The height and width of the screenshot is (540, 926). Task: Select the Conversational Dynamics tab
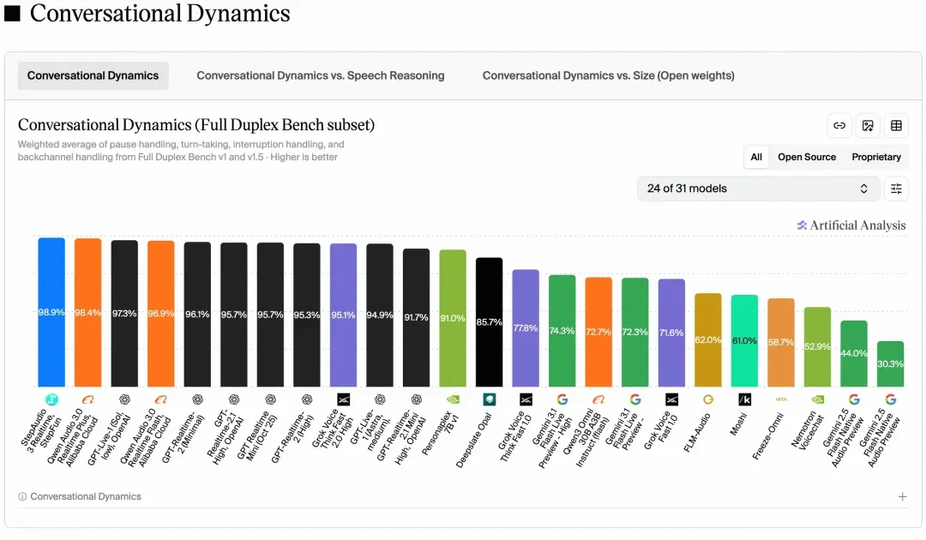[x=93, y=75]
